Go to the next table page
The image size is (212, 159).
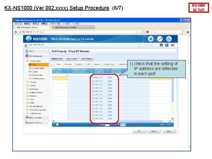coord(116,125)
